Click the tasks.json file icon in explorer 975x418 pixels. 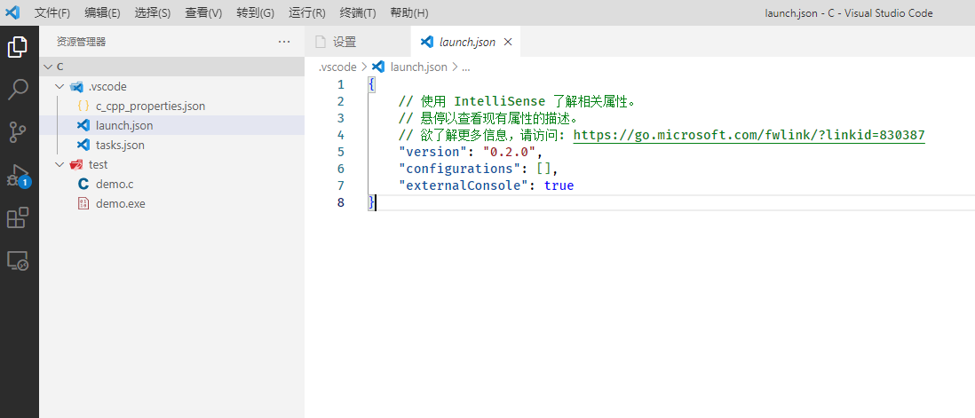tap(83, 145)
